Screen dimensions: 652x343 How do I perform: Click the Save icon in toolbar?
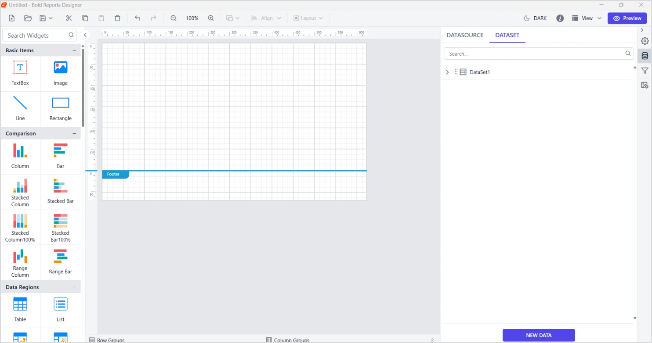(43, 18)
